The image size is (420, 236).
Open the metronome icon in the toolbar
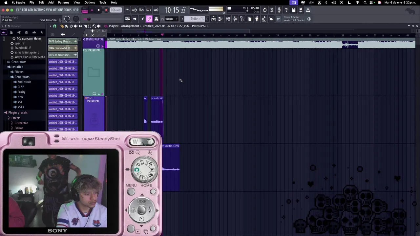(x=127, y=10)
